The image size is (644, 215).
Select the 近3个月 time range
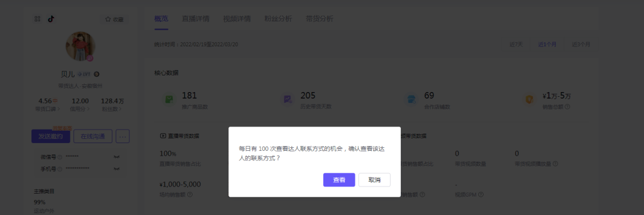[581, 44]
